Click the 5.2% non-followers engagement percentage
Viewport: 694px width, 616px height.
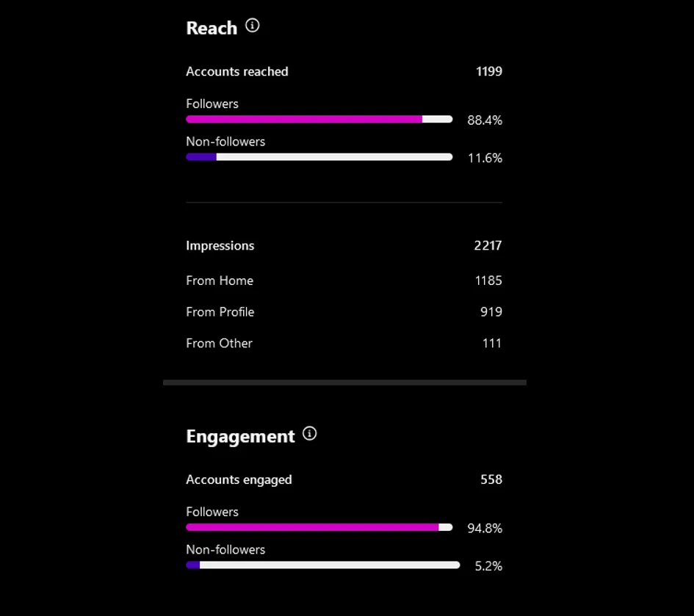[x=488, y=566]
